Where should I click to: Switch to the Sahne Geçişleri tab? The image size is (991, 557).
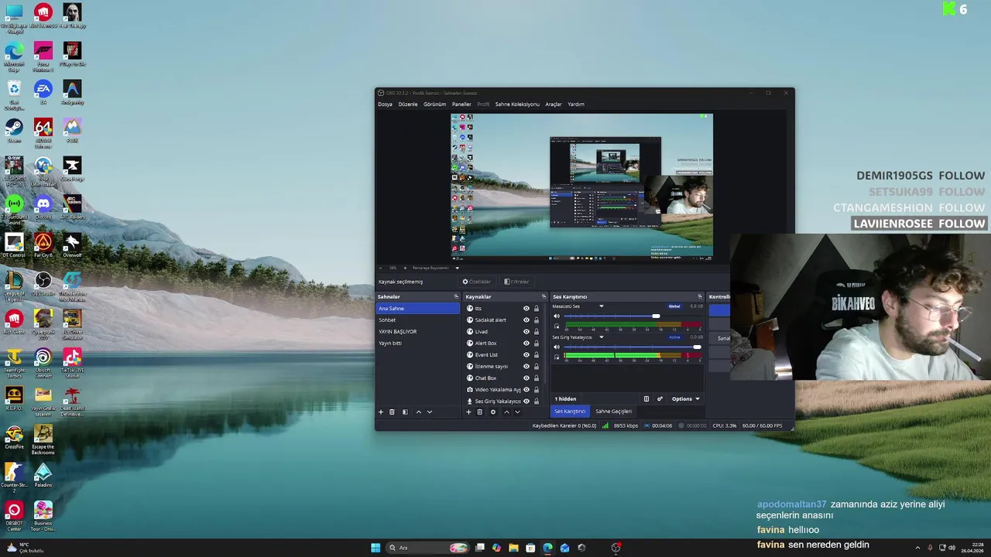click(x=613, y=411)
